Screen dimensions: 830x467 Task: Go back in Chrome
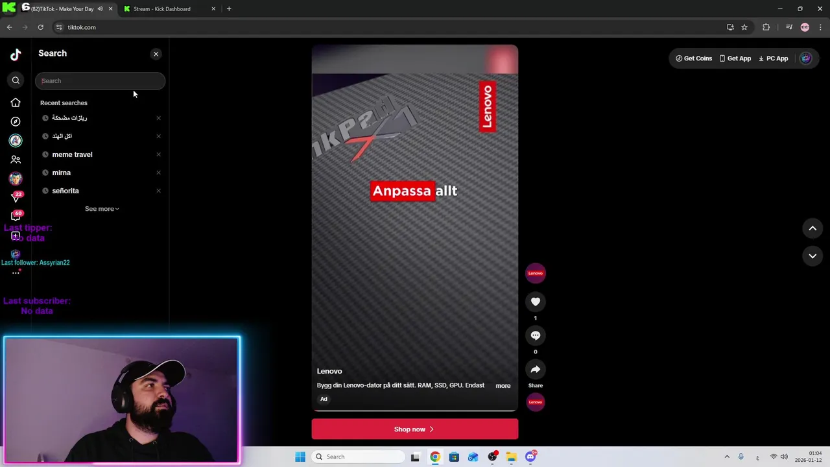(9, 27)
